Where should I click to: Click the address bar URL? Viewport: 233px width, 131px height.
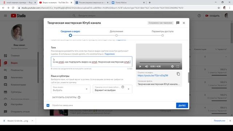tap(102, 8)
